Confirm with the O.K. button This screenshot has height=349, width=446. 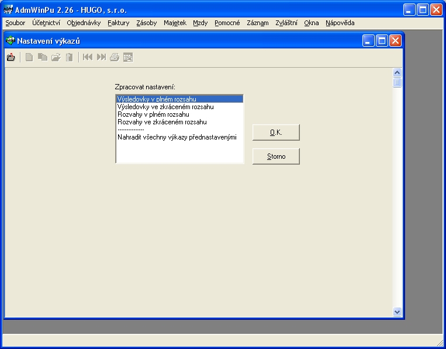point(276,132)
